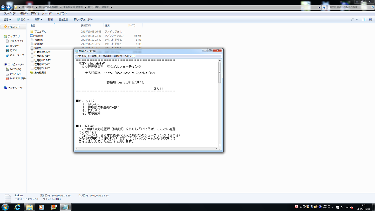Create folder with 新しいフォルダー button
This screenshot has height=211, width=375.
click(x=83, y=20)
